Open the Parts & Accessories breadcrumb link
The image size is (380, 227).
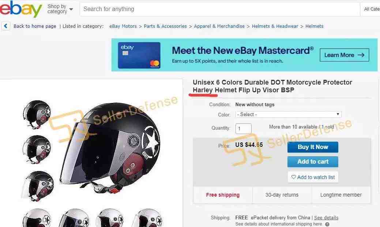click(x=165, y=26)
